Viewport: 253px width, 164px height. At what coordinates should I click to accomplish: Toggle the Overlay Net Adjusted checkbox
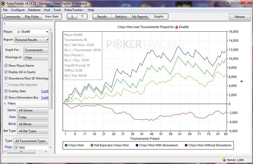pyautogui.click(x=6, y=85)
